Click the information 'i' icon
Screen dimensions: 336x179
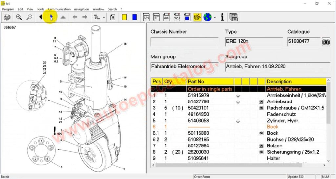(222, 17)
